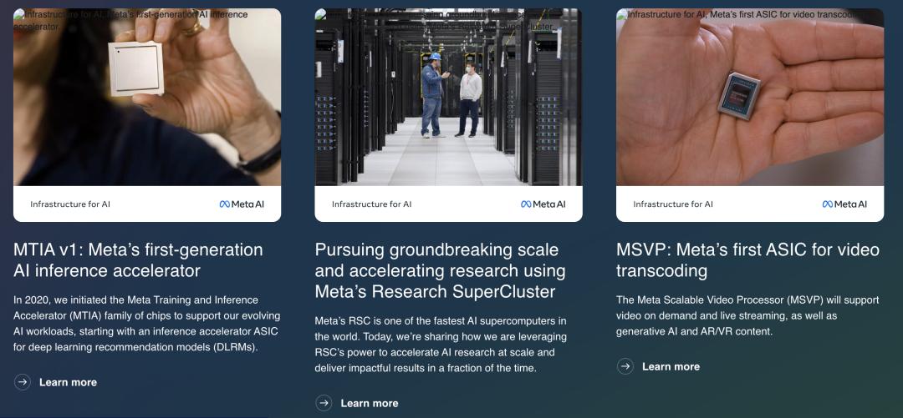Open the MSVP first ASIC headline
Screen dimensions: 903x418
click(747, 259)
